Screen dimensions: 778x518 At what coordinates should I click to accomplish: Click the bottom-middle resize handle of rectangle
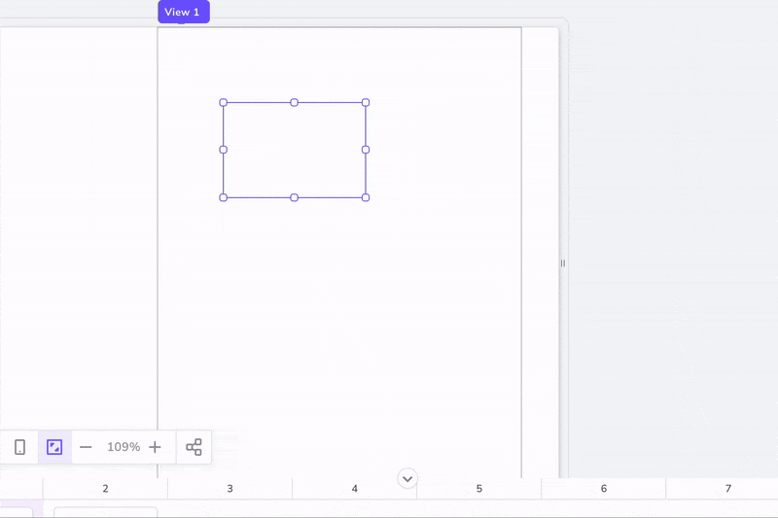pos(295,197)
